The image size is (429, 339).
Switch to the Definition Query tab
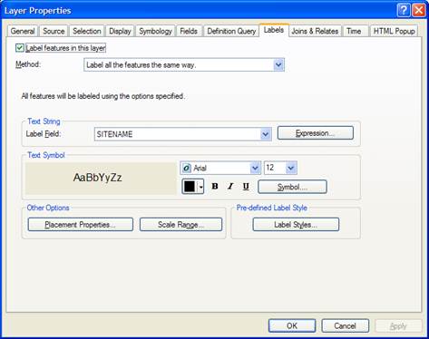[x=231, y=31]
